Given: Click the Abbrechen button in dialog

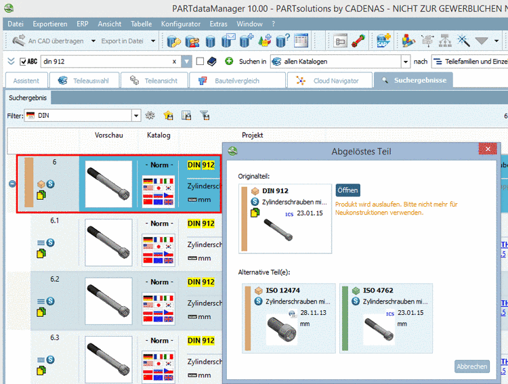Looking at the screenshot, I should point(471,366).
